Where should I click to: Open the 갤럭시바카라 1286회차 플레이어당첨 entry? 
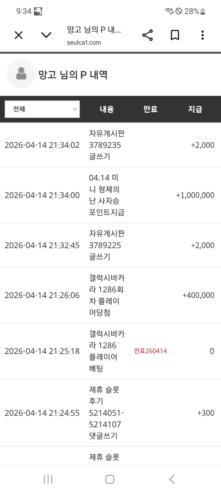tap(107, 295)
